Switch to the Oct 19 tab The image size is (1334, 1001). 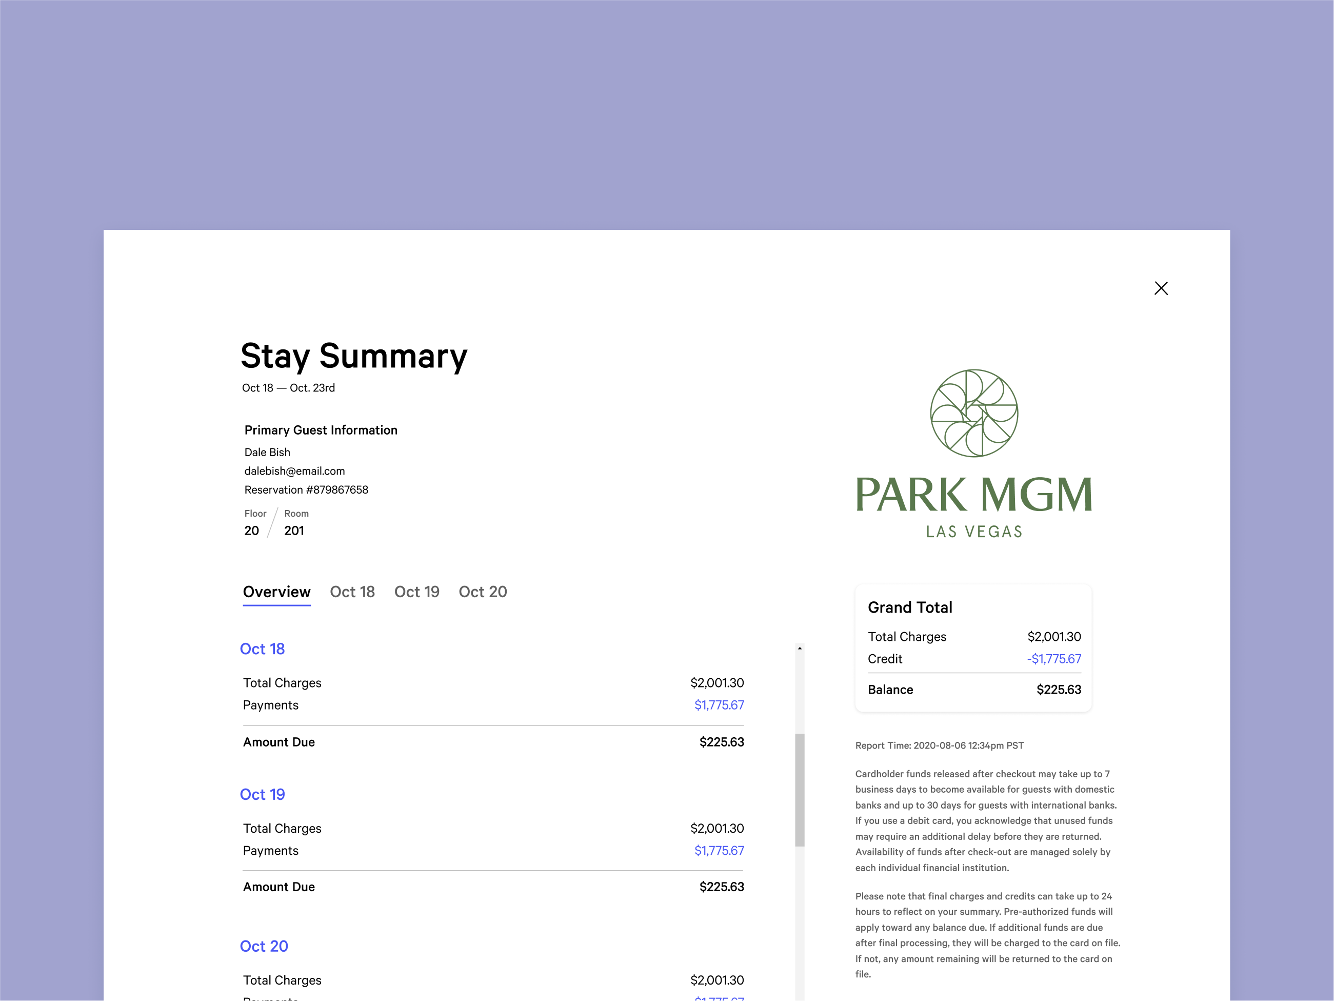click(417, 592)
